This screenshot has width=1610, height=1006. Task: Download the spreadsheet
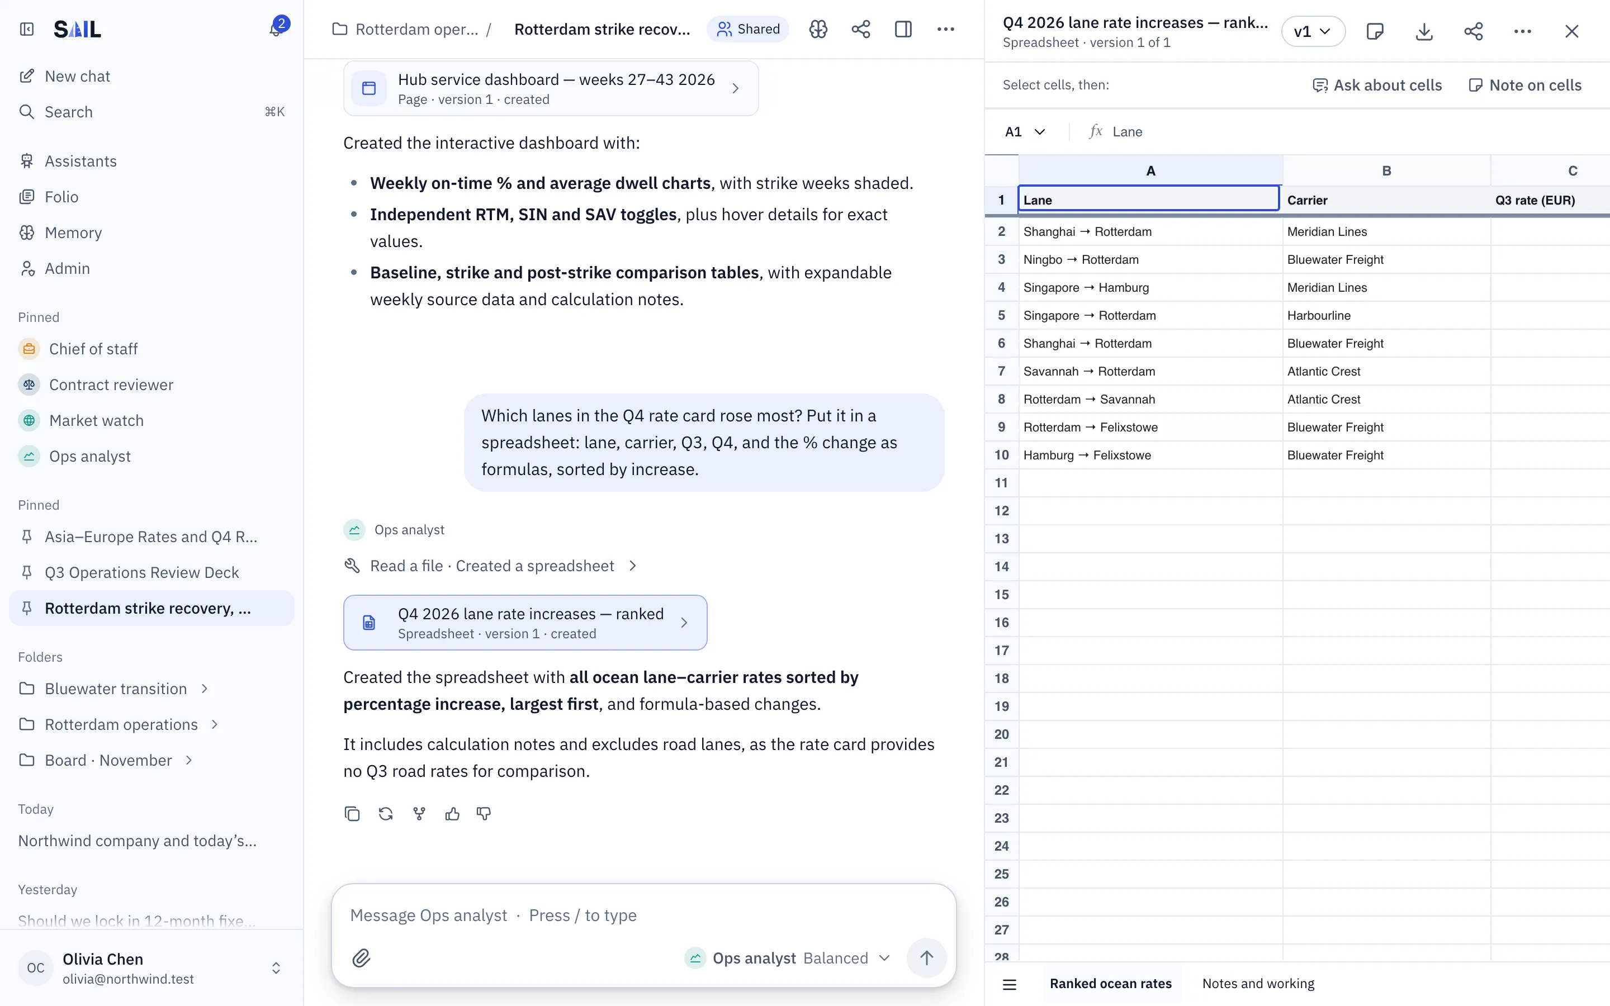(1424, 31)
